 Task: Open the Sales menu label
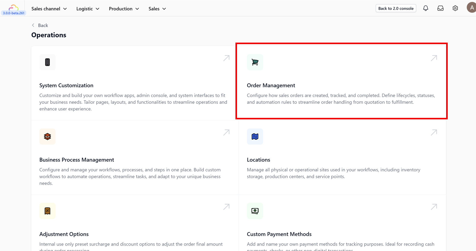(154, 9)
